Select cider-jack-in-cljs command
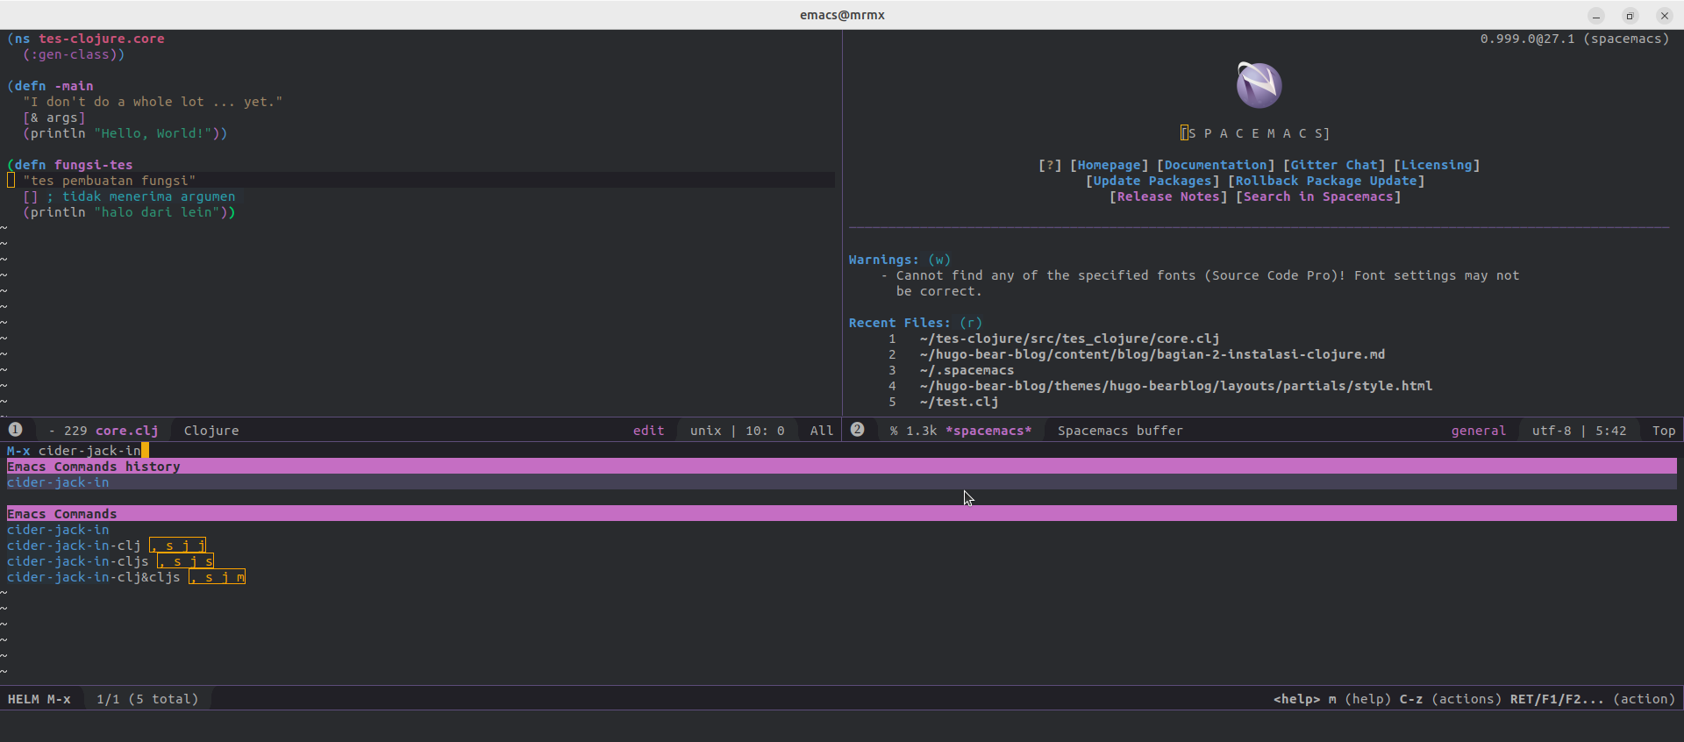The width and height of the screenshot is (1684, 742). click(x=78, y=561)
